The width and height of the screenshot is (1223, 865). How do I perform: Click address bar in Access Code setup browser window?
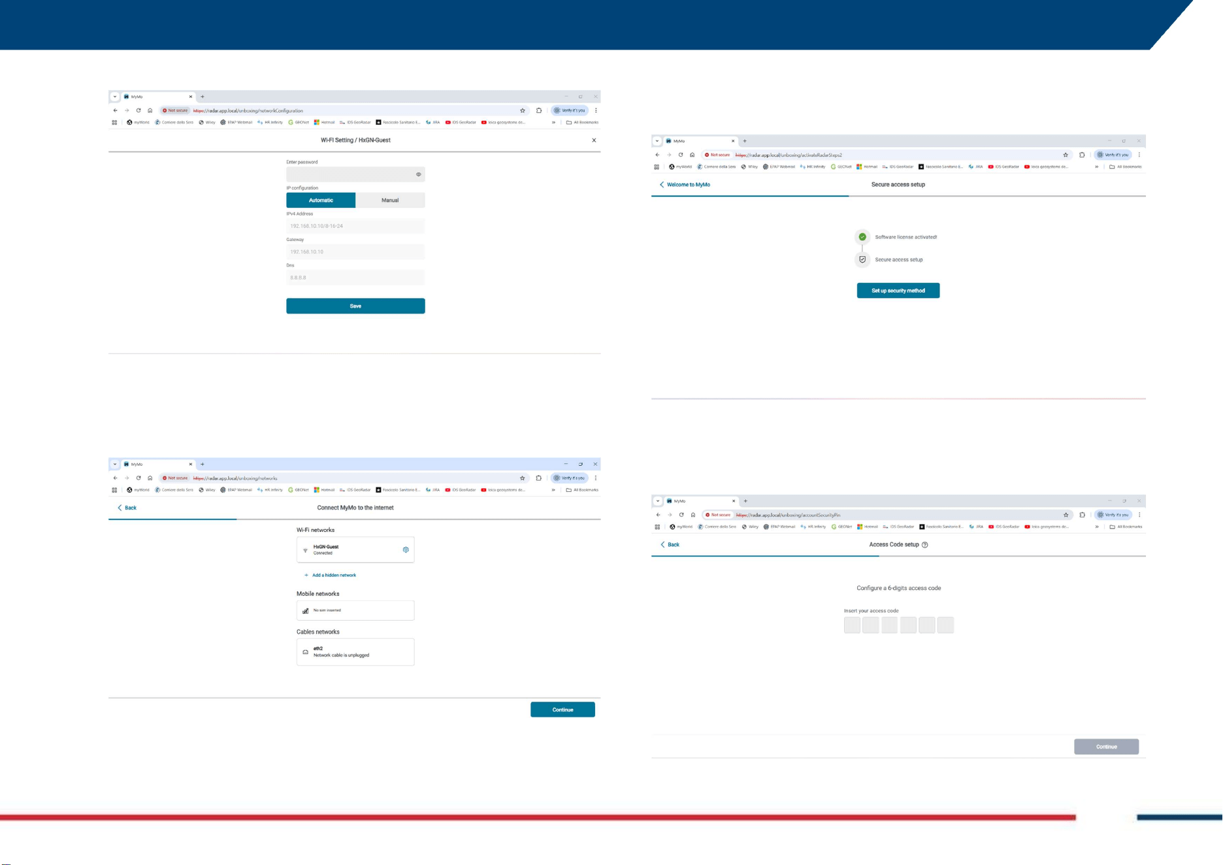[x=887, y=515]
